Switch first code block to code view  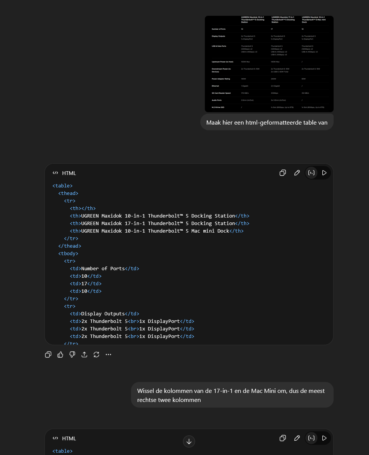[311, 173]
